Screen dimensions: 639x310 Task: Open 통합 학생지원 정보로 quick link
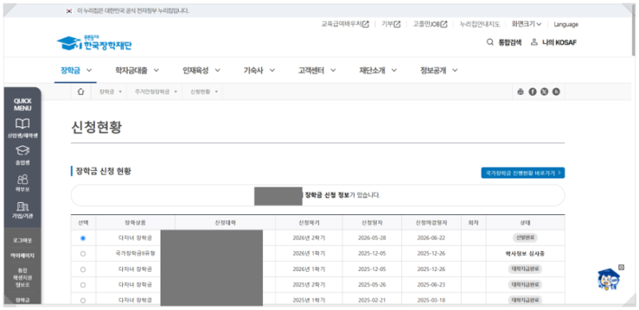[x=22, y=277]
